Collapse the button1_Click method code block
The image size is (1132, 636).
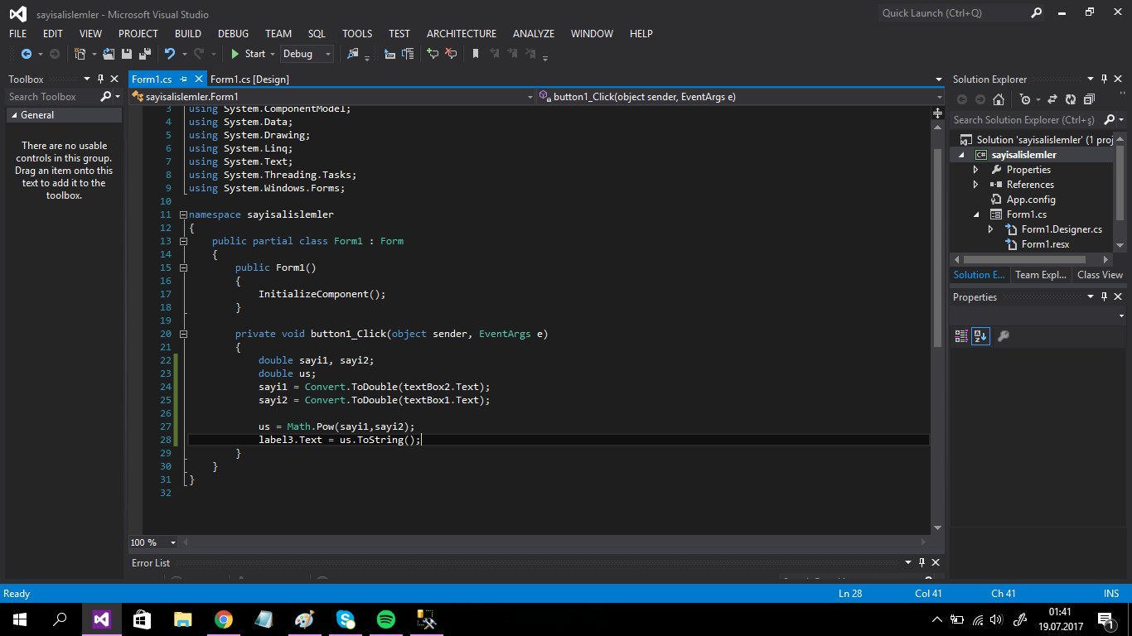click(183, 334)
